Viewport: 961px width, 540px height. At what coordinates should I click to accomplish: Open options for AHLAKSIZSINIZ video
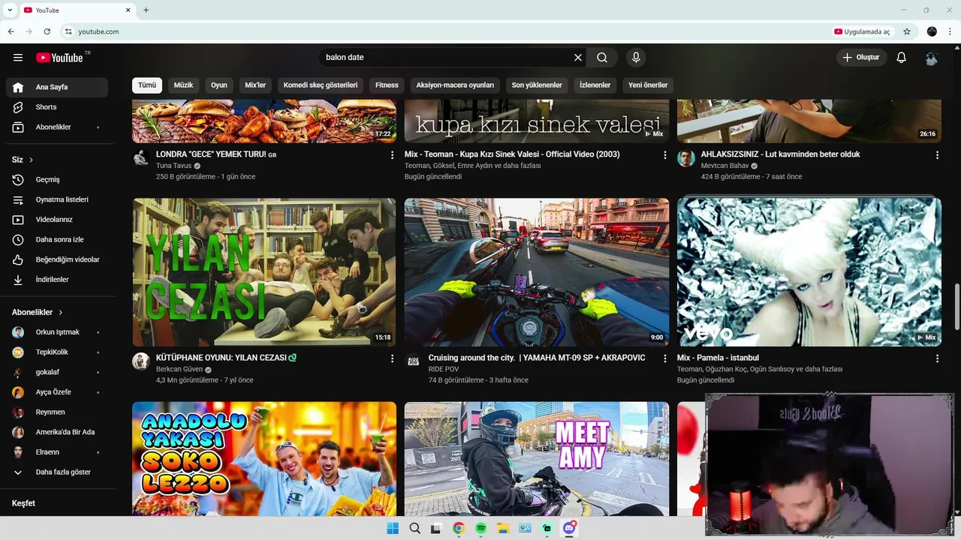click(x=937, y=155)
